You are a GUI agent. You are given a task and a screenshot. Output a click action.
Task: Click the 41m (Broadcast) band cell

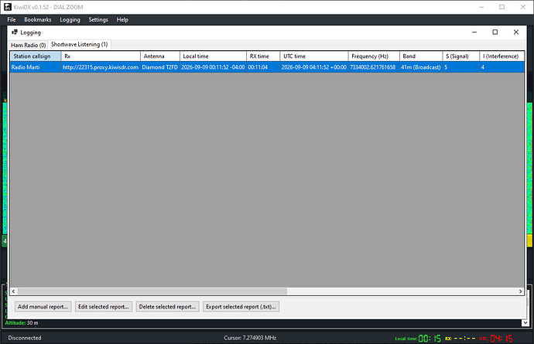421,67
